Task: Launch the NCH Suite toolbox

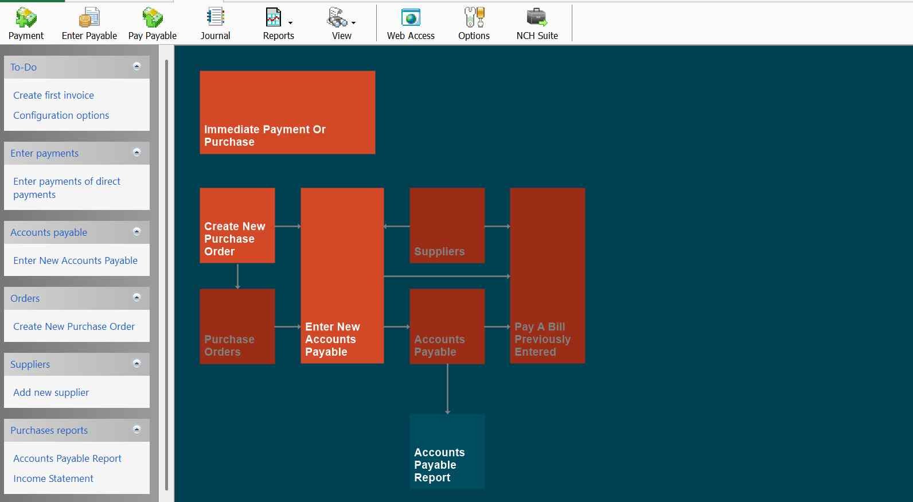Action: (x=537, y=23)
